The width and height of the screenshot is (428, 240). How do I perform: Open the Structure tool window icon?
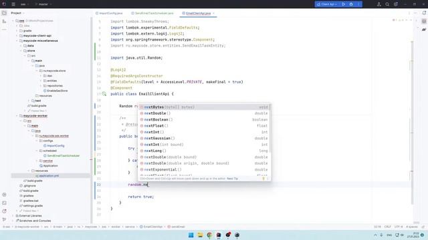pos(4,21)
